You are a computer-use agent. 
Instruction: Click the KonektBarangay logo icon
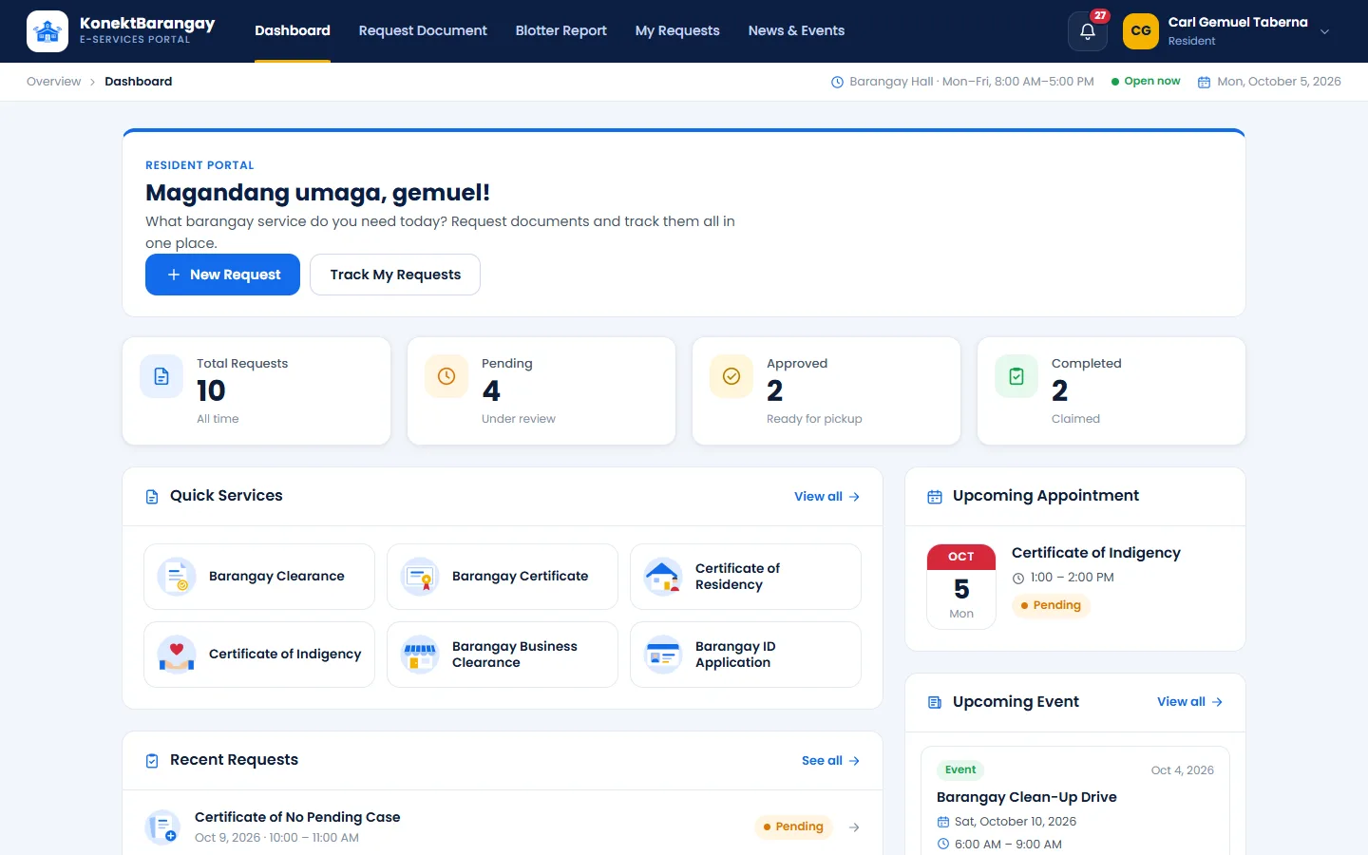pos(47,31)
